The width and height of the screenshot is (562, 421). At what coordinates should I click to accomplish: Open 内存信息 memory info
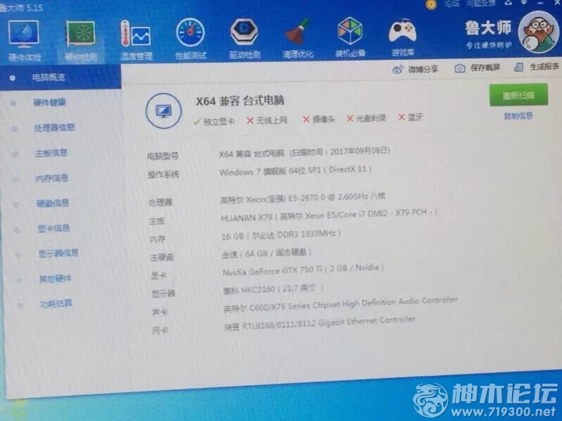tap(51, 178)
